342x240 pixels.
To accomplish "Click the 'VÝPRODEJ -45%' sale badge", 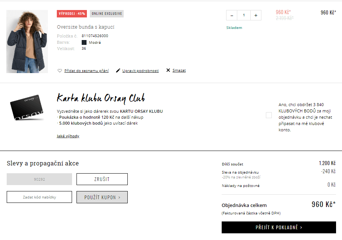I will tap(72, 14).
